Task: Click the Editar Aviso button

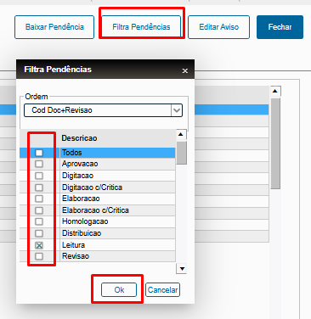Action: click(x=218, y=27)
